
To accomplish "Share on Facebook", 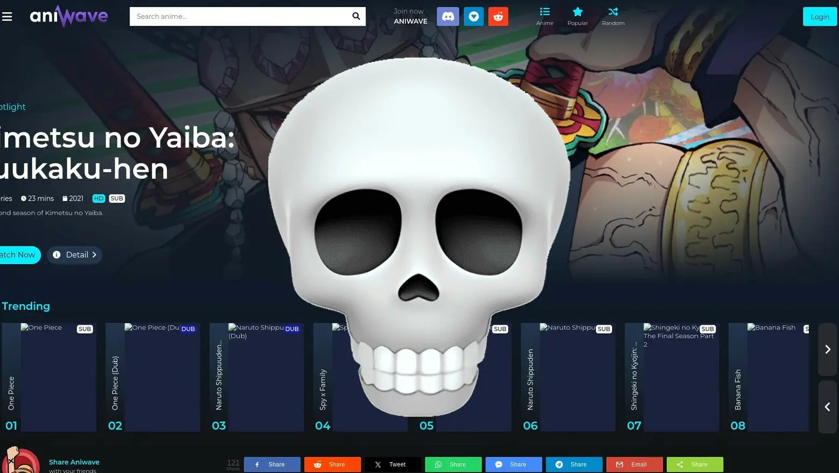I will [272, 464].
